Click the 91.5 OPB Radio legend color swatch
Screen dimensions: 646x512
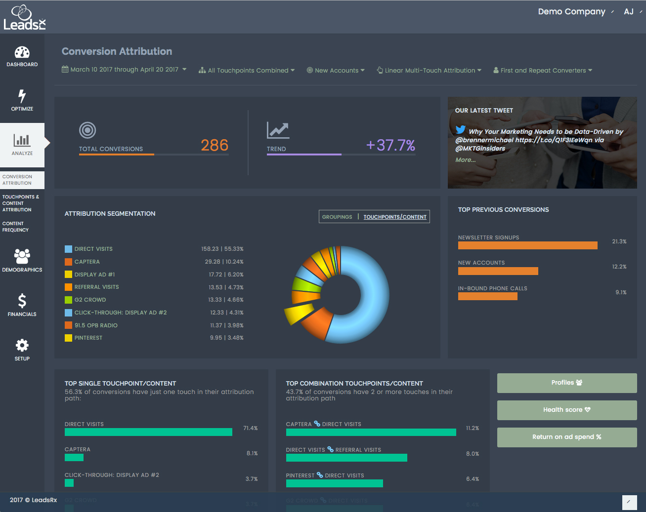(x=68, y=325)
